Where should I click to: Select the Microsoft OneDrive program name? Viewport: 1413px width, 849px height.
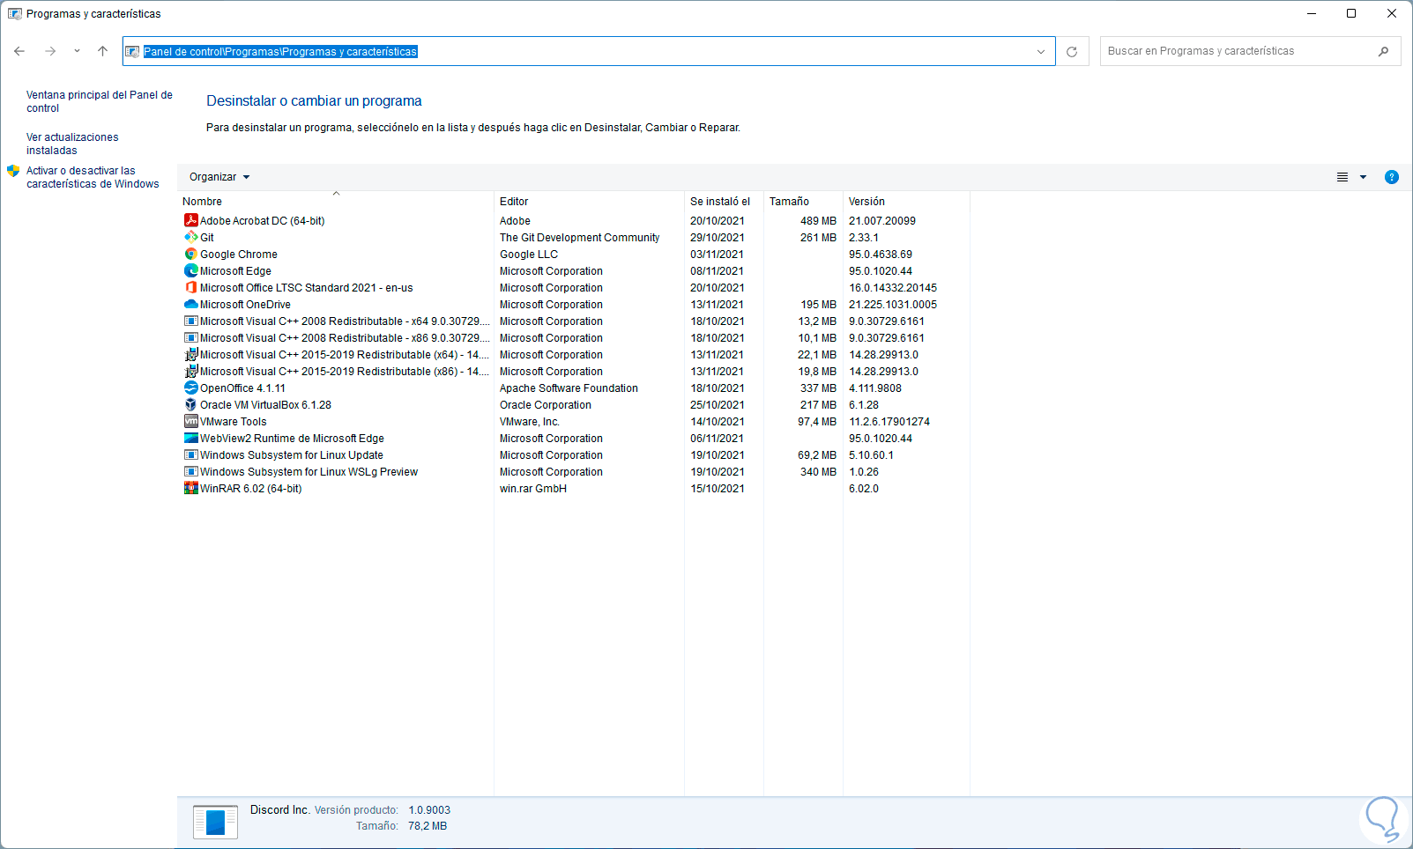(x=245, y=305)
